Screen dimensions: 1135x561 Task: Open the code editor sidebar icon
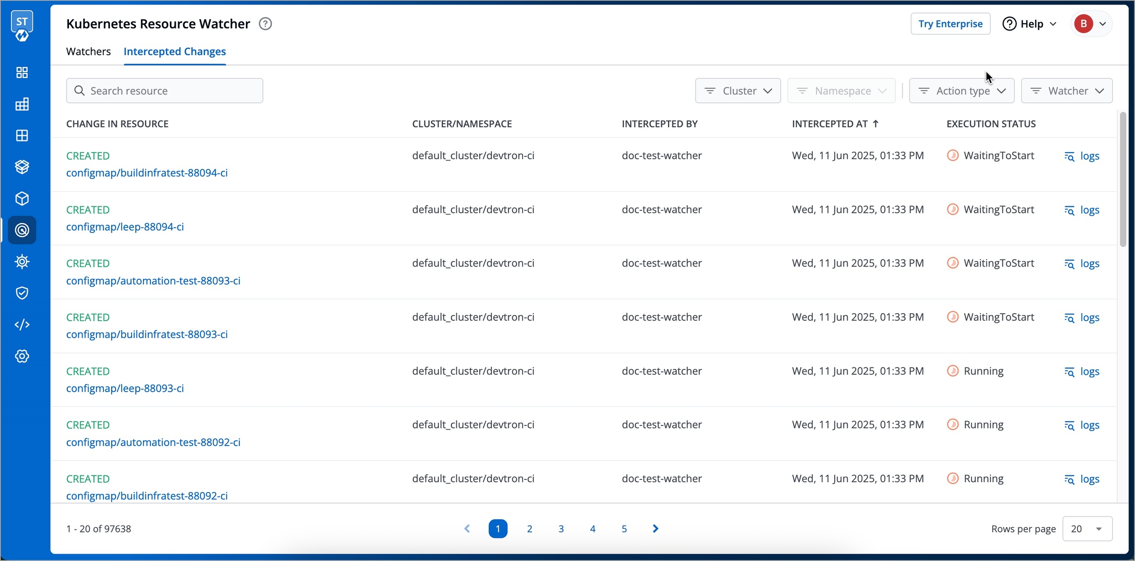(22, 325)
